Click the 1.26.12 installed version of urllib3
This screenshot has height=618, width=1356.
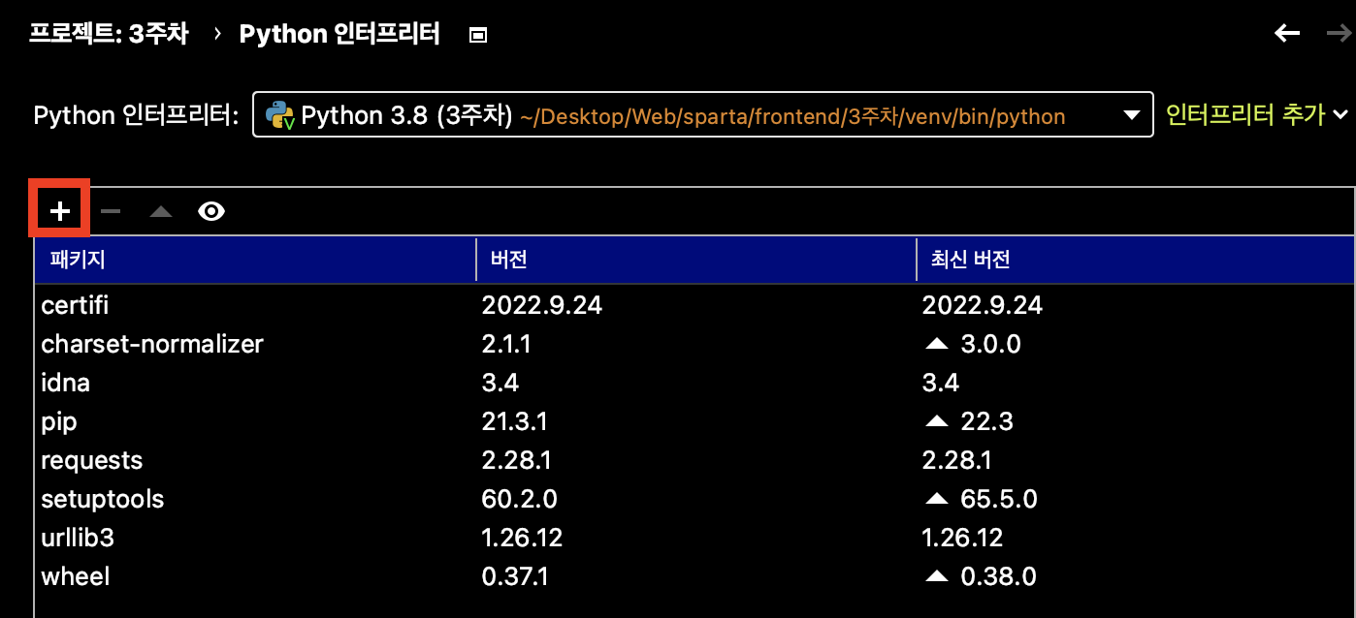pos(522,538)
